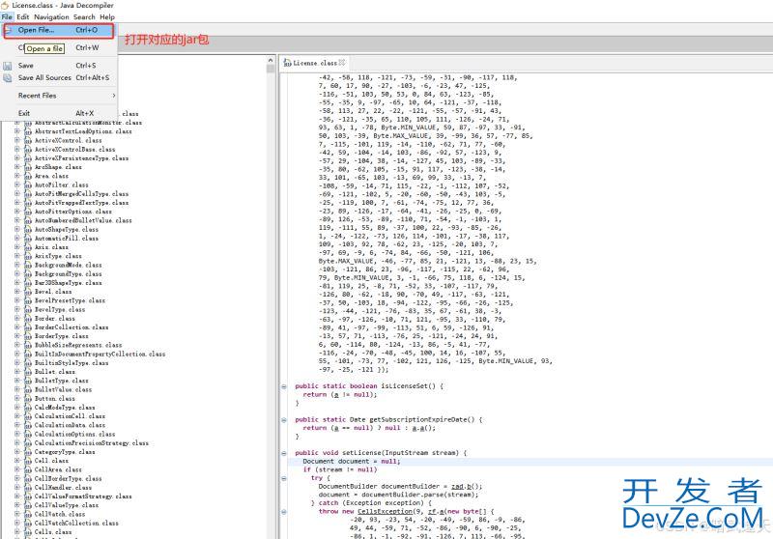
Task: Choose Open File... from File menu
Action: pyautogui.click(x=59, y=30)
